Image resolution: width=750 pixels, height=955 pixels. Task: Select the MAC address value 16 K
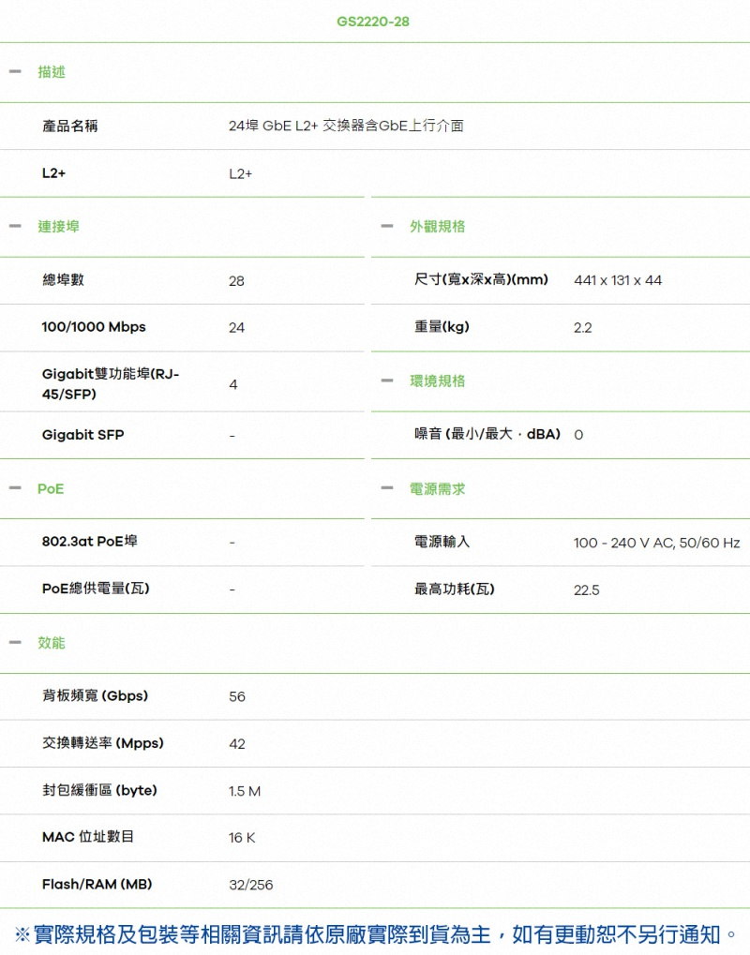click(x=242, y=838)
